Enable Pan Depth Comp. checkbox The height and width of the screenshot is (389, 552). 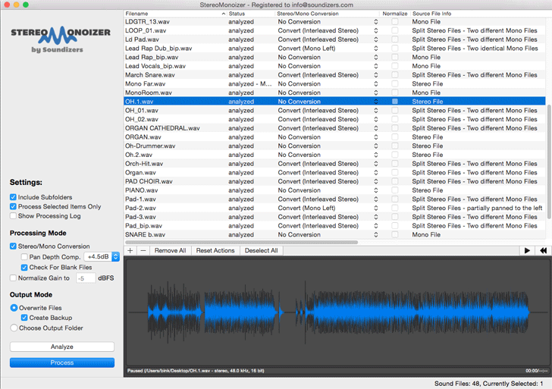[24, 256]
